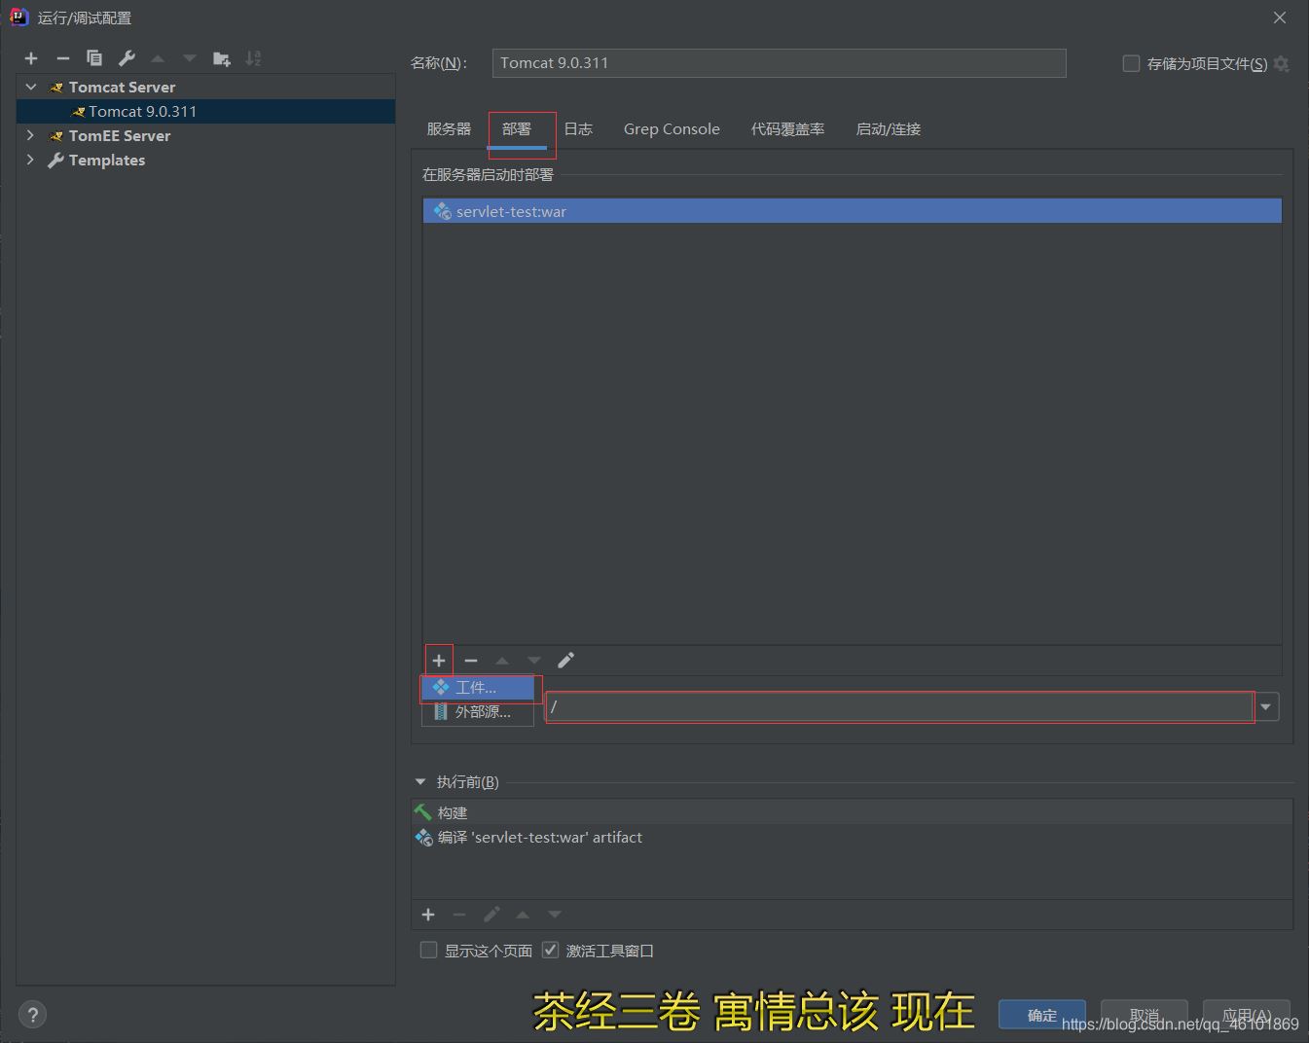The height and width of the screenshot is (1043, 1309).
Task: Move deployment artifact down
Action: point(534,661)
